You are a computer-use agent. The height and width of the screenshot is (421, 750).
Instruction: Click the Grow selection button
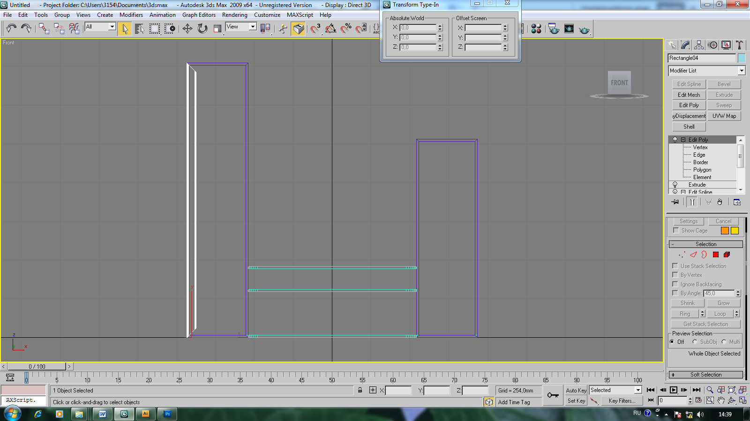coord(723,303)
